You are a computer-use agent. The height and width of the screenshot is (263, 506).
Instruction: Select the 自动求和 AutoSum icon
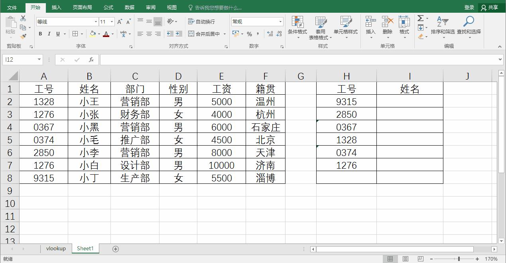click(420, 18)
